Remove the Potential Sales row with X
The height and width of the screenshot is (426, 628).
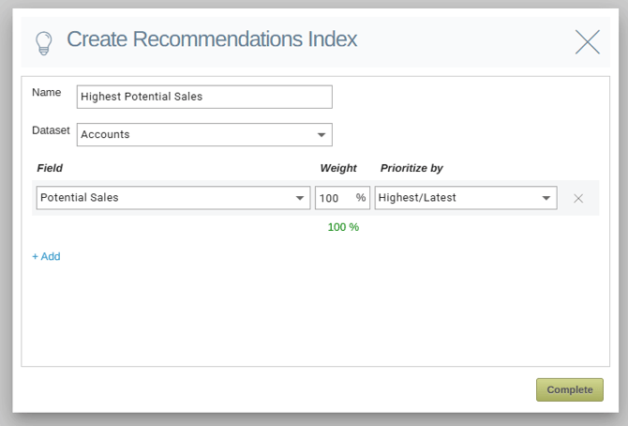click(x=578, y=198)
